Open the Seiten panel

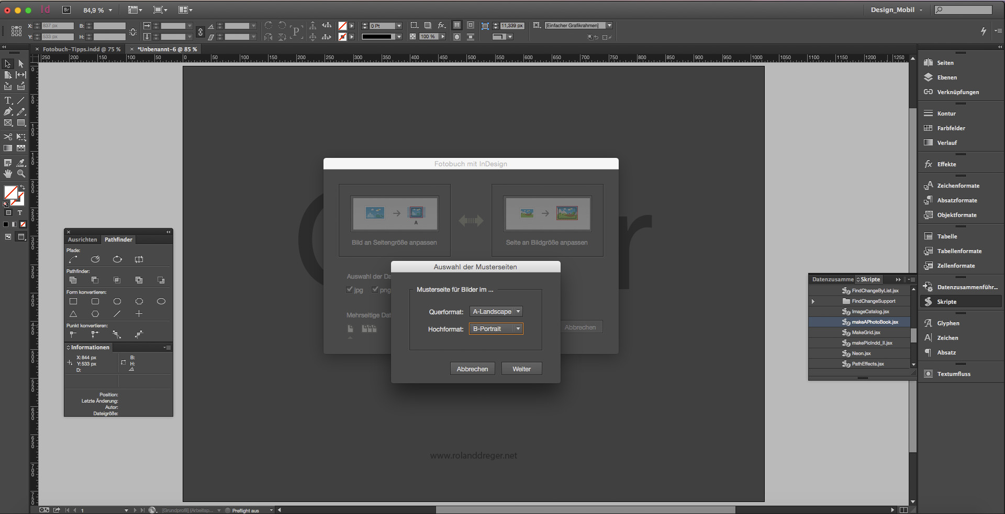(x=945, y=63)
